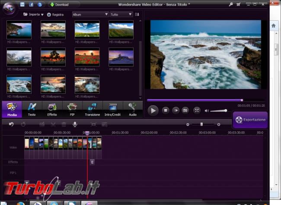Adjust the volume slider

[x=219, y=111]
